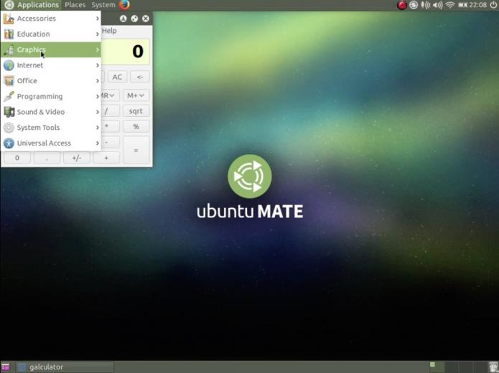499x373 pixels.
Task: Click the battery status icon
Action: point(462,5)
